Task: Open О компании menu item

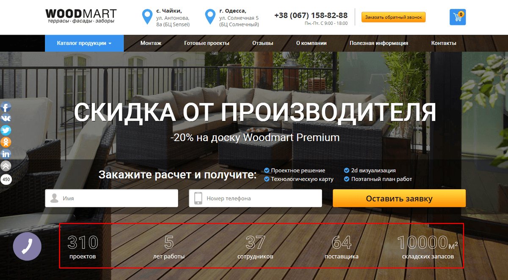Action: pyautogui.click(x=311, y=43)
